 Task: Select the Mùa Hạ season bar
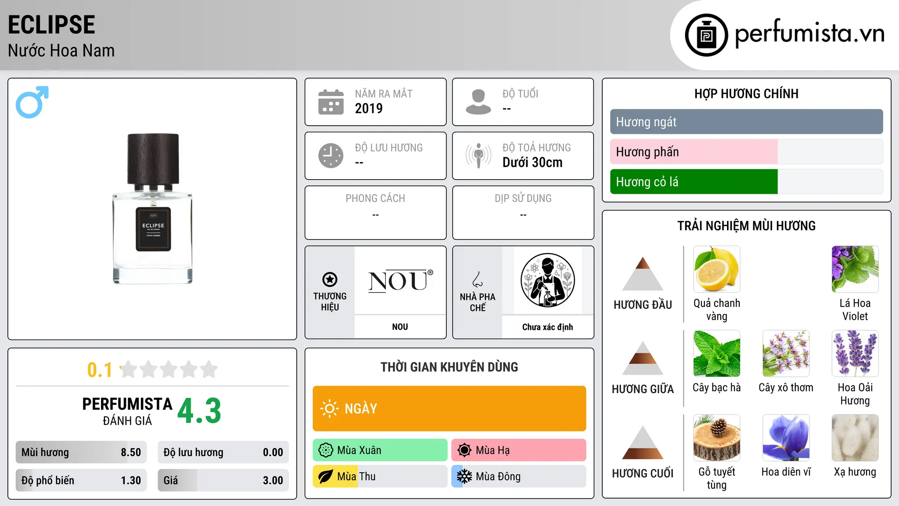519,450
